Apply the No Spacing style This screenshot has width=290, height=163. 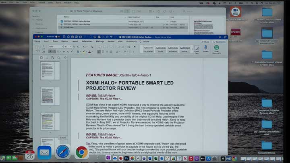tap(173, 49)
